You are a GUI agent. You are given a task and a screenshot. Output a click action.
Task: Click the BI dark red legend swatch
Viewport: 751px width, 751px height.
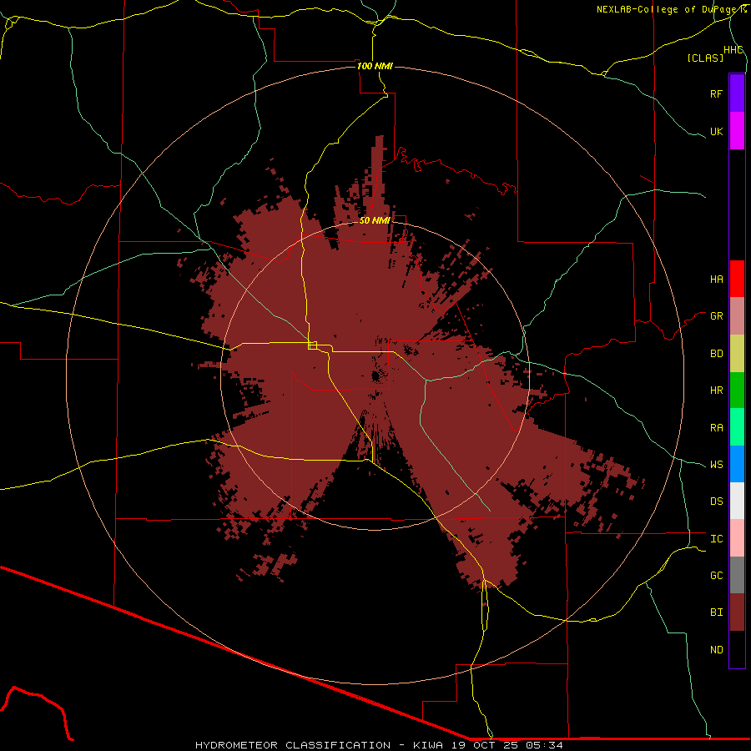click(x=737, y=612)
